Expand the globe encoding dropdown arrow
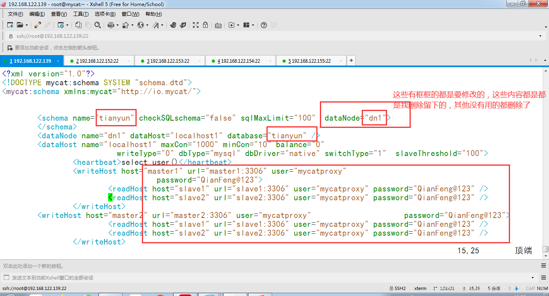Screen dimensions: 549x296 147,25
